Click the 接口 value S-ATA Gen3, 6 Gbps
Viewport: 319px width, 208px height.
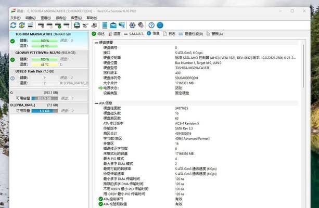pyautogui.click(x=189, y=53)
